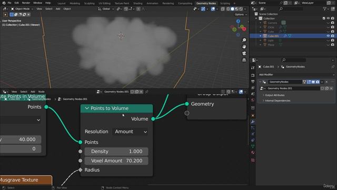
Task: Pin the properties editor context
Action: (333, 67)
